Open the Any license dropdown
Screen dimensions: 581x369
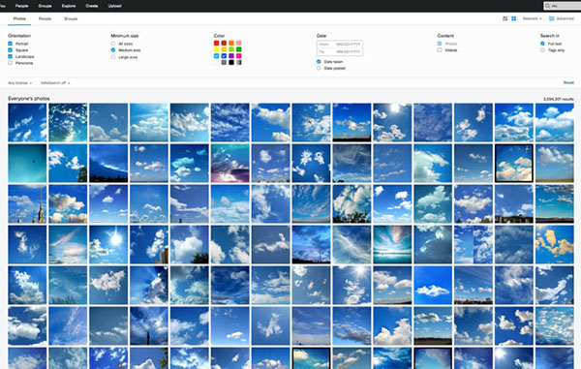(19, 83)
